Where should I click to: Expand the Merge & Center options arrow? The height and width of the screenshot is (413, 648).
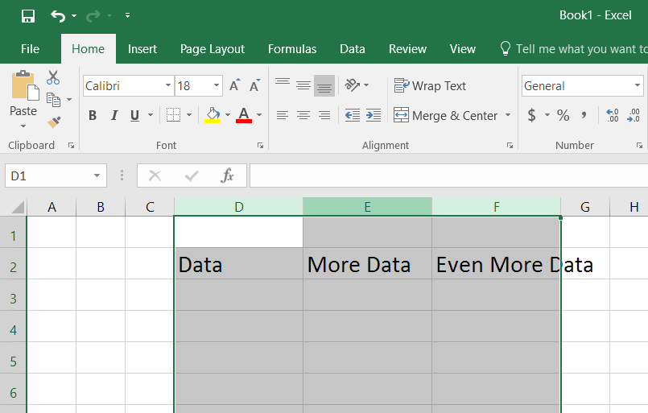(x=508, y=115)
